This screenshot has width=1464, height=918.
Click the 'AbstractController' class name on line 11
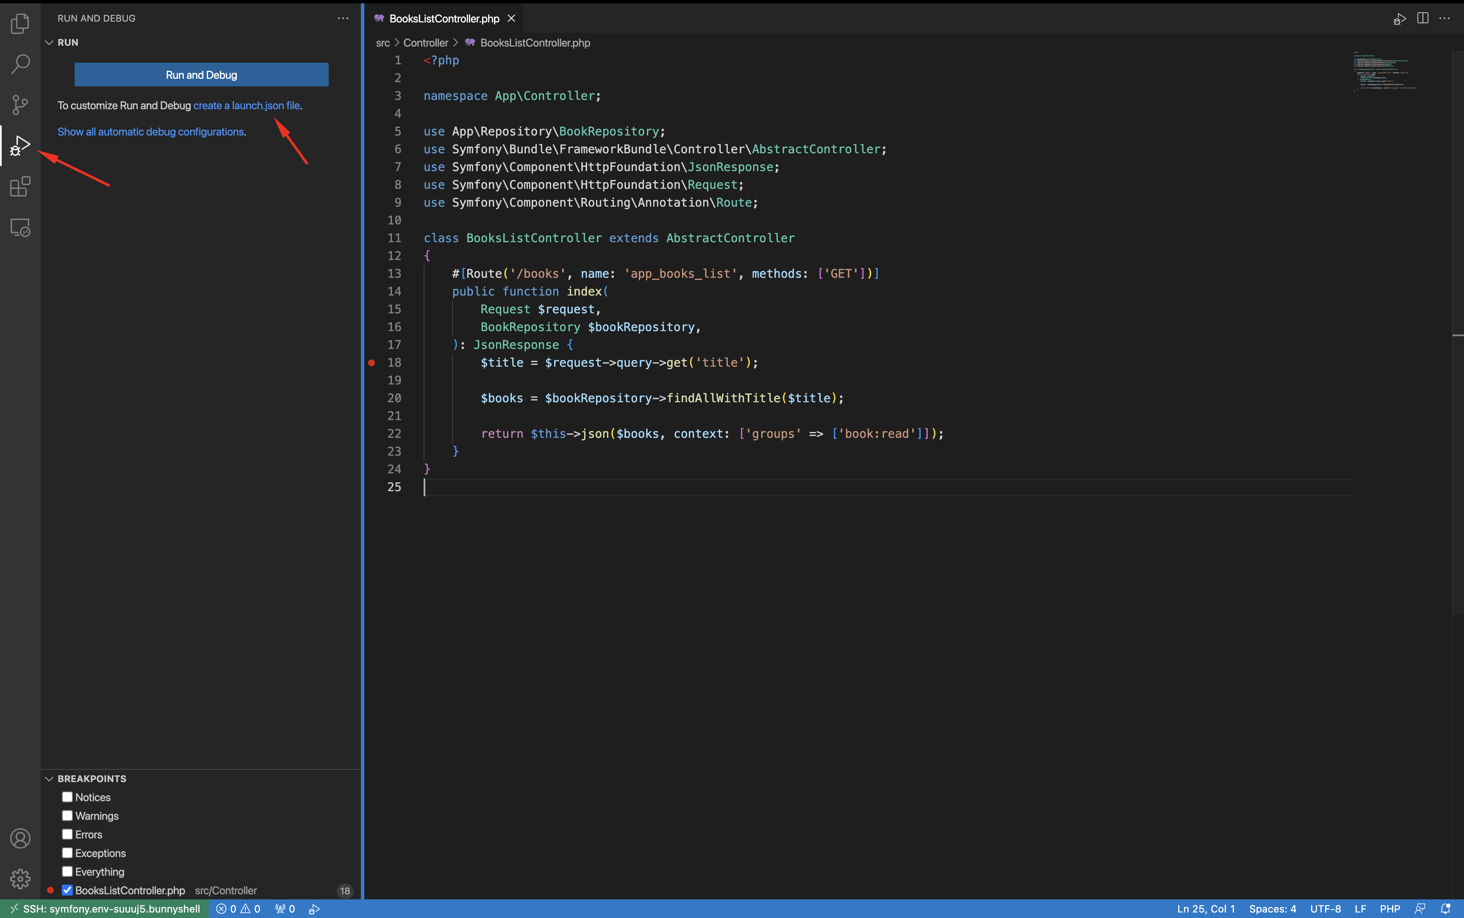(x=730, y=238)
